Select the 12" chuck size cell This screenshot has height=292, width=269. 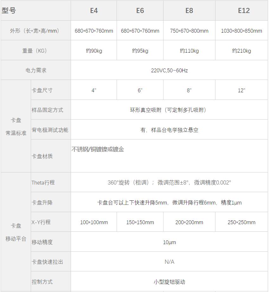(241, 90)
